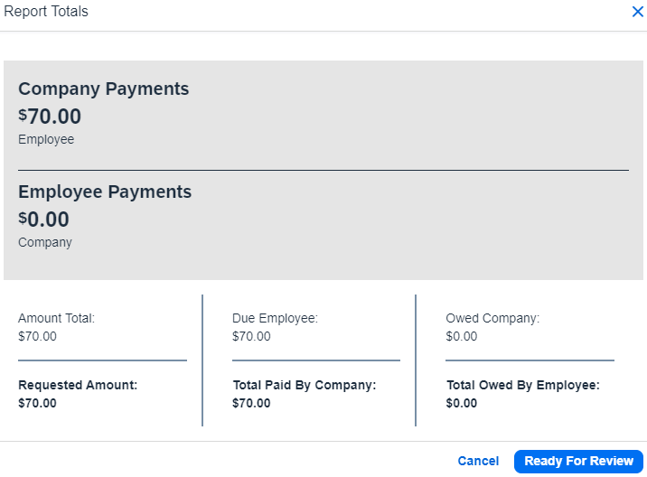Click the Amount Total label
This screenshot has height=477, width=647.
pyautogui.click(x=56, y=318)
